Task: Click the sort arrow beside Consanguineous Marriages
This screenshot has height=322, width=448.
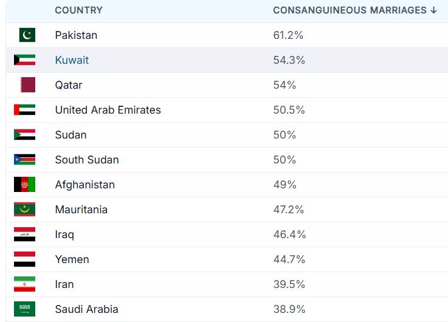Action: (x=433, y=10)
